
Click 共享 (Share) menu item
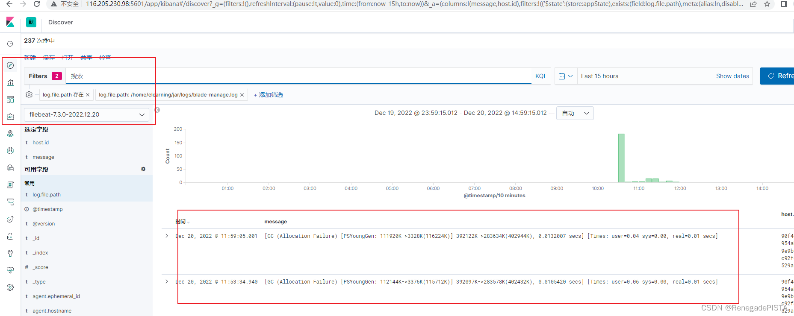pos(86,58)
